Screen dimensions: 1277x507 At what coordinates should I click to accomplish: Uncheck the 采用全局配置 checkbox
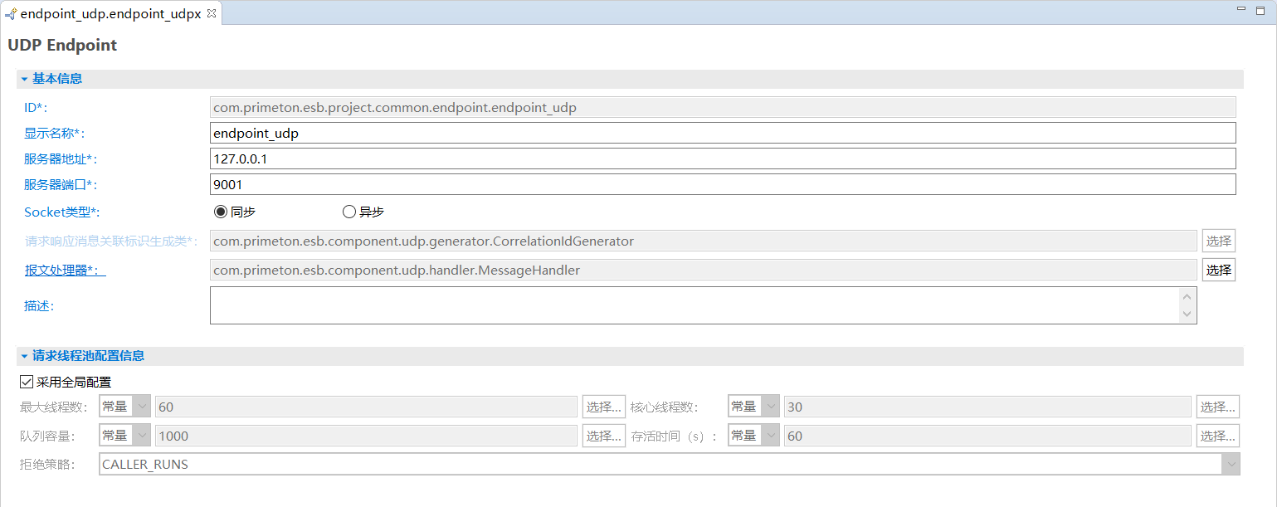pyautogui.click(x=27, y=383)
